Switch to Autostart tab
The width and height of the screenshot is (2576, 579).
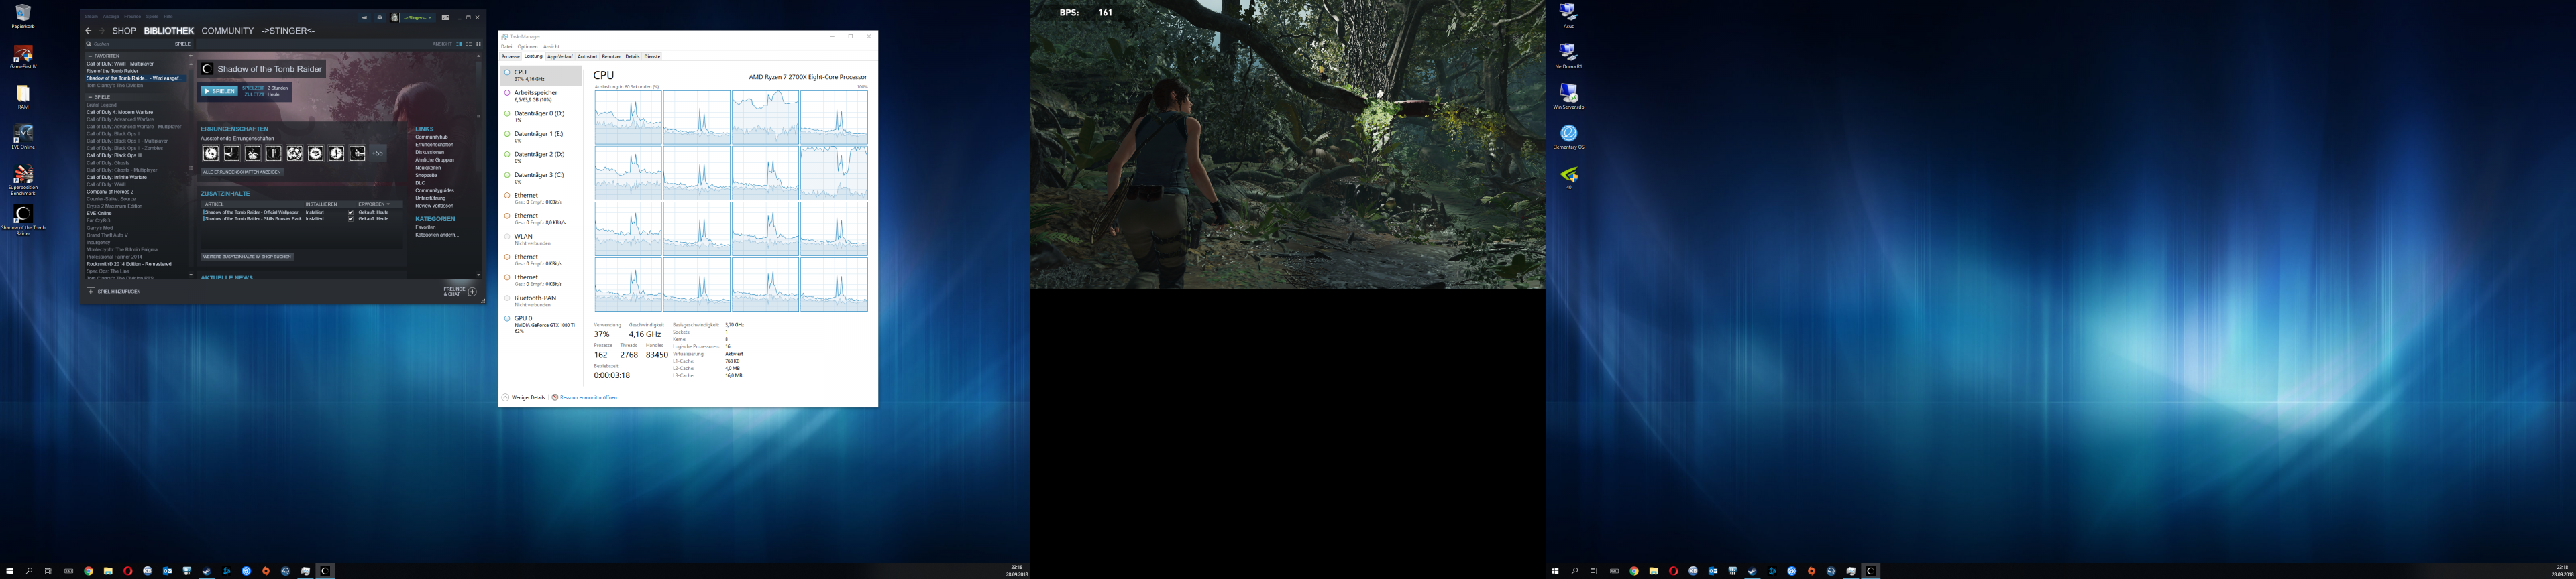pos(588,57)
